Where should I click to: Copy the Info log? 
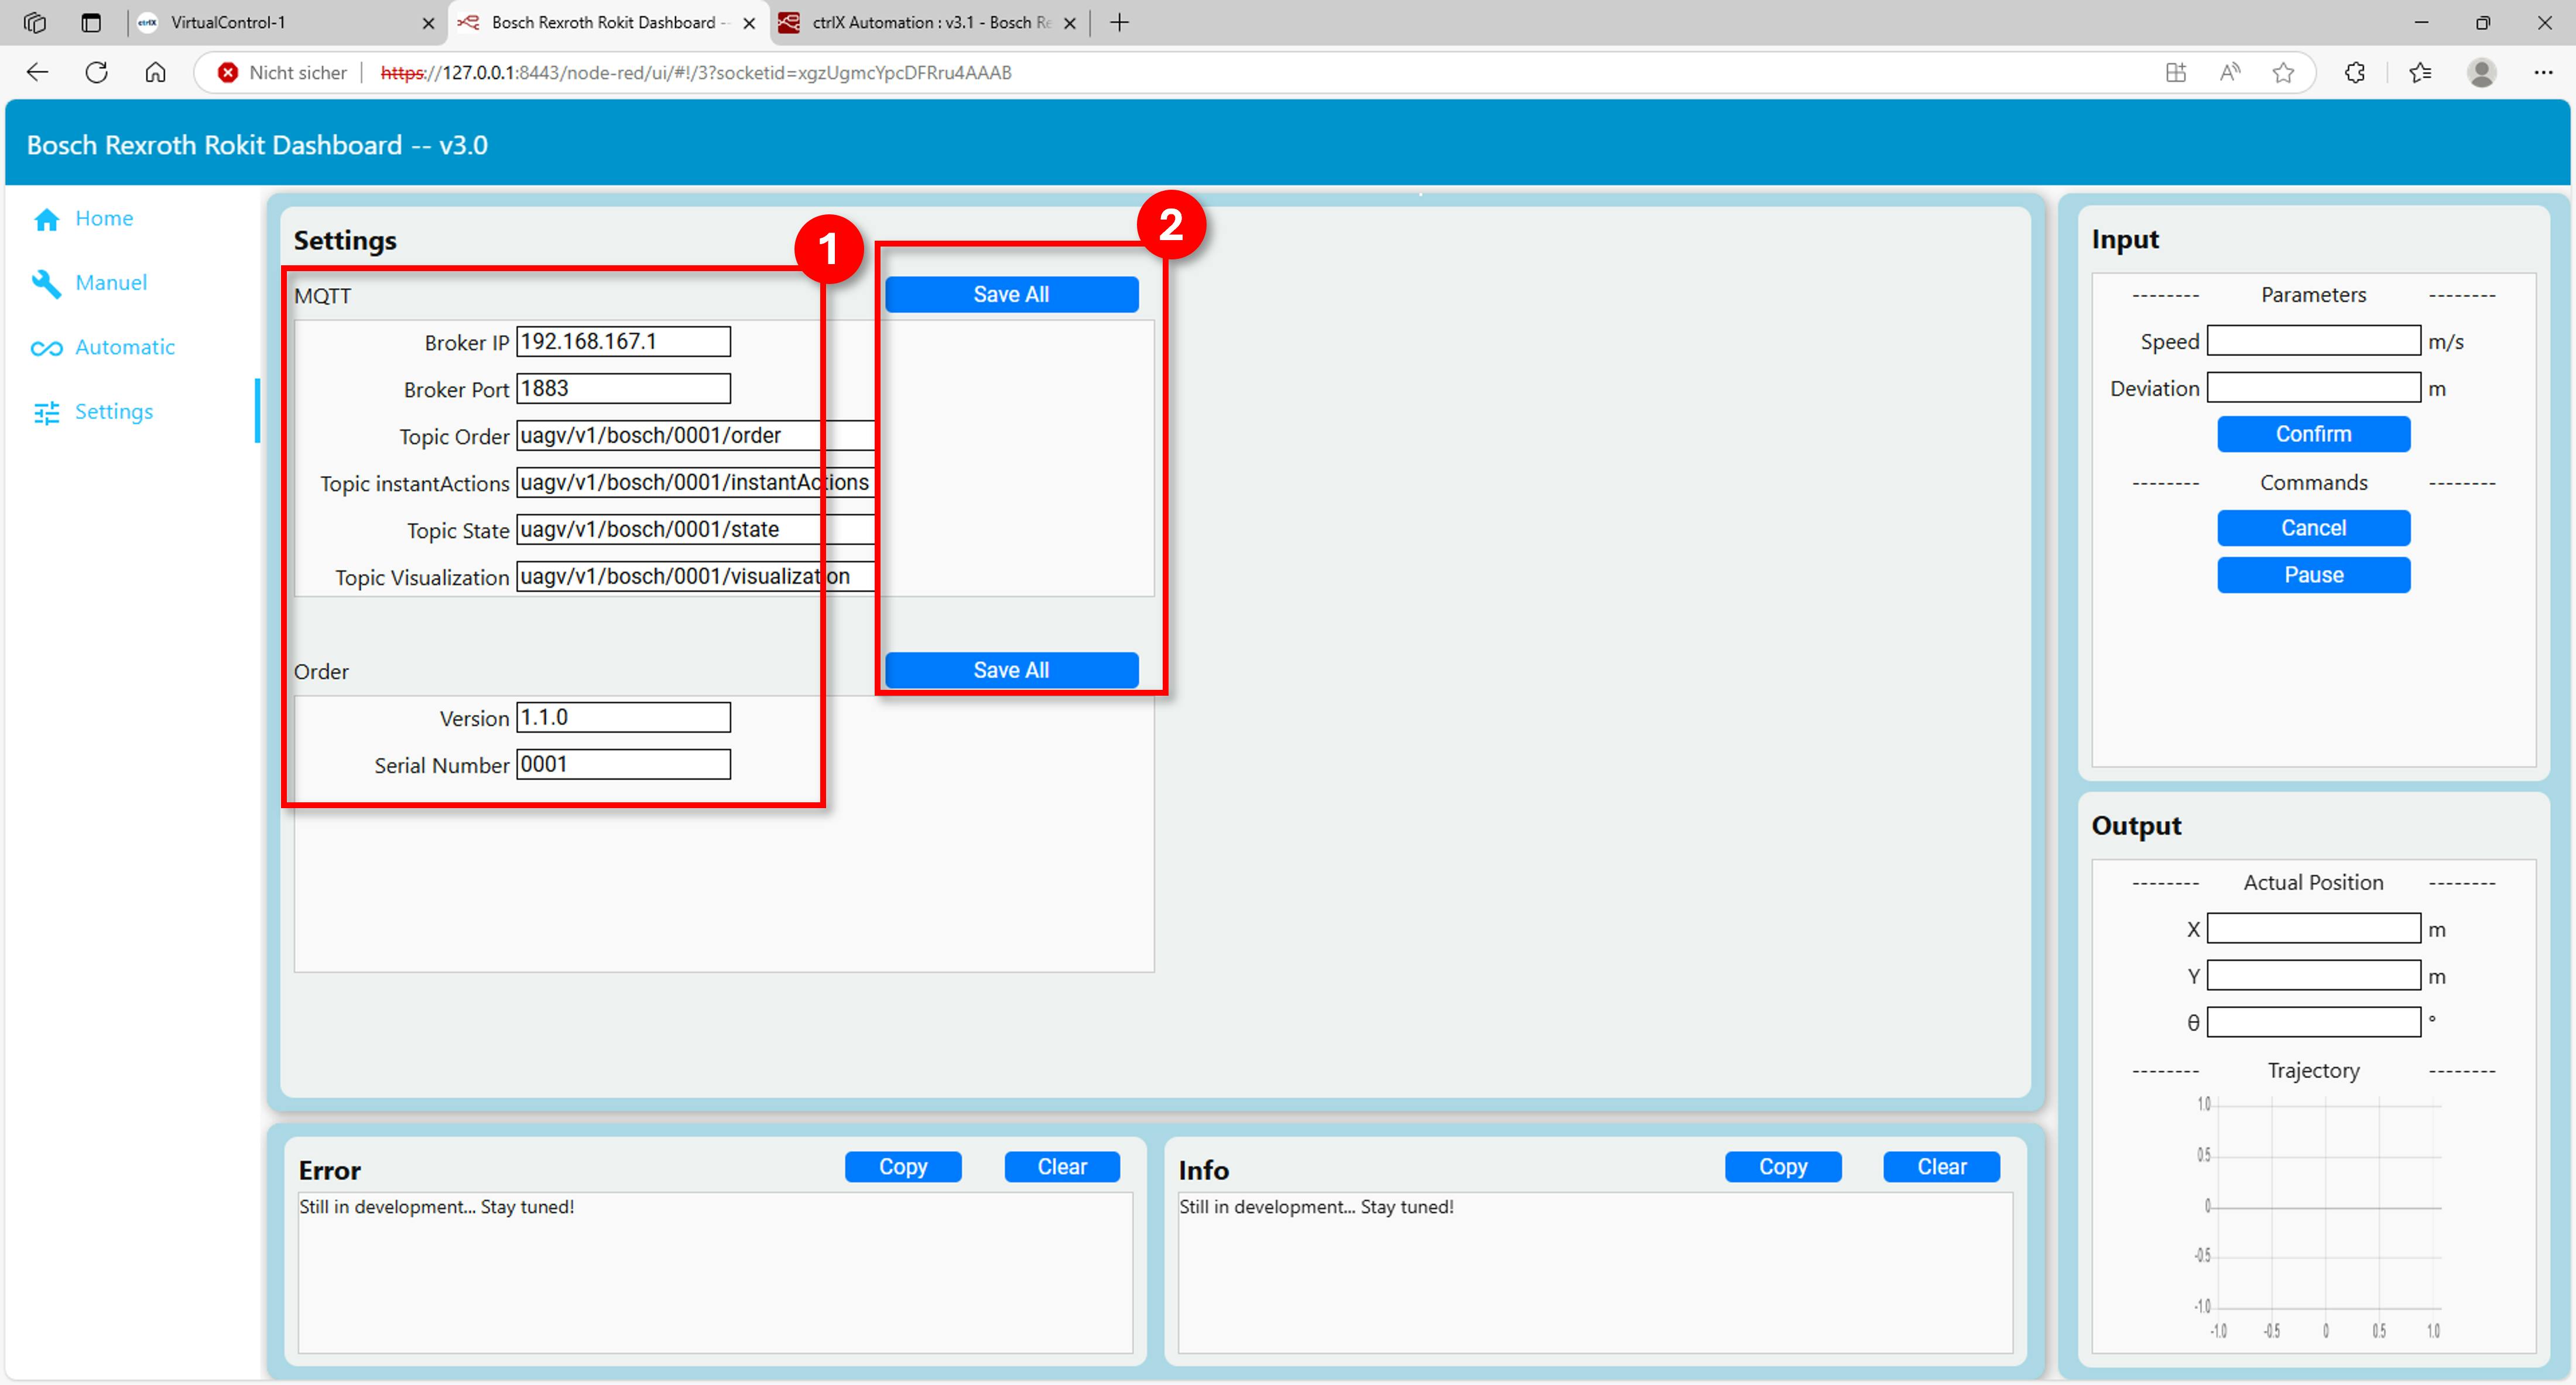(1782, 1166)
